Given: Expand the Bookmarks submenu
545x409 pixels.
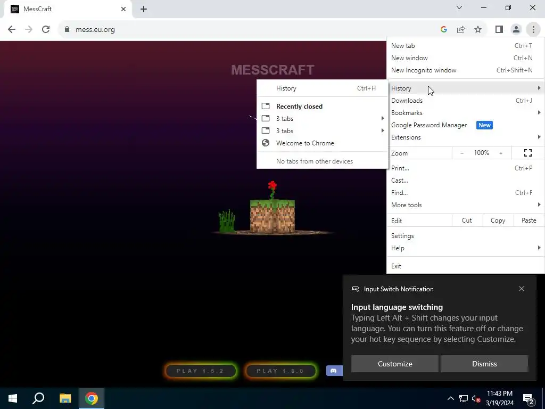Looking at the screenshot, I should point(465,113).
